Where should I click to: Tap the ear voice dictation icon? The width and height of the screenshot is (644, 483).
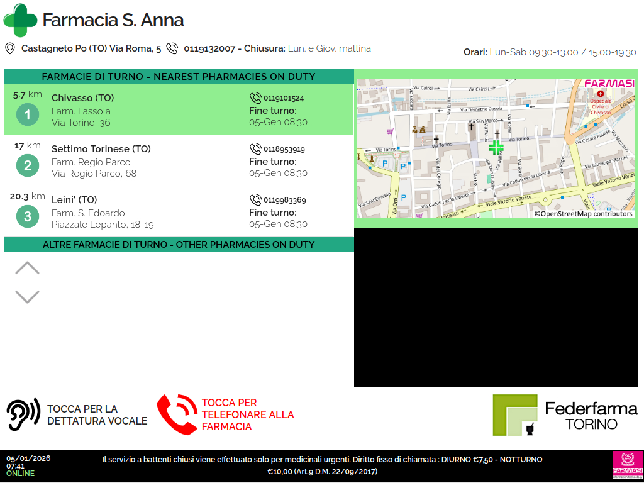pyautogui.click(x=23, y=414)
